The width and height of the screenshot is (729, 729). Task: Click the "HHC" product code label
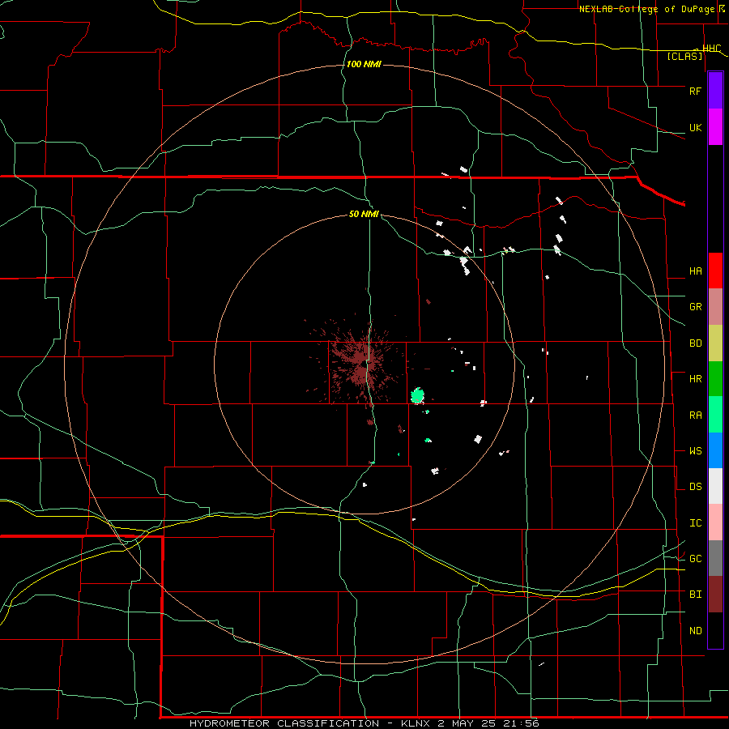[711, 48]
